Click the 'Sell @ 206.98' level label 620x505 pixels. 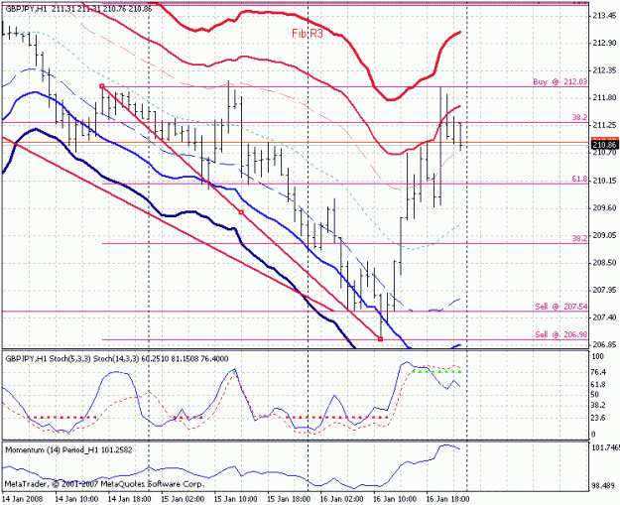[561, 334]
